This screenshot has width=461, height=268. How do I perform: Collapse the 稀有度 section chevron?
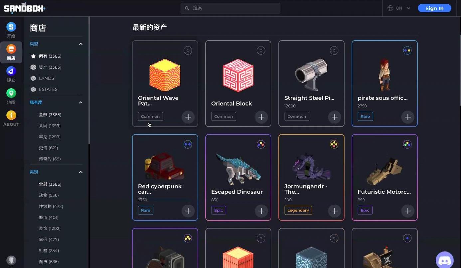[x=80, y=102]
